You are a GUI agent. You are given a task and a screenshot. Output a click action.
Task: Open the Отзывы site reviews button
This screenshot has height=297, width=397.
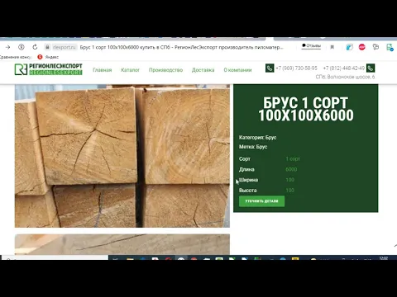coord(311,46)
